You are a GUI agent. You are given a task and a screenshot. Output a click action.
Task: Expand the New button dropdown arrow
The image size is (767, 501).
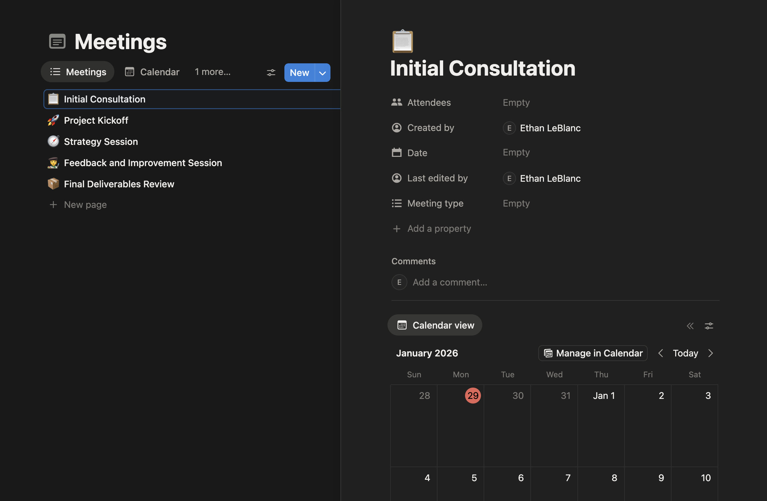323,73
